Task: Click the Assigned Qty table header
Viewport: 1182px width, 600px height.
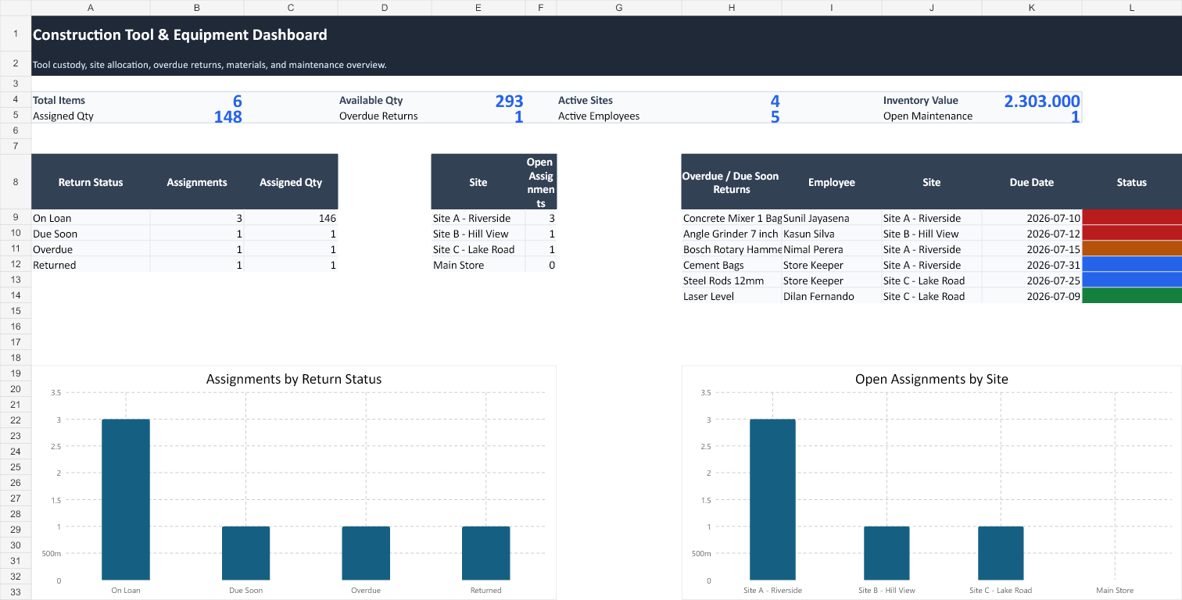Action: (291, 182)
